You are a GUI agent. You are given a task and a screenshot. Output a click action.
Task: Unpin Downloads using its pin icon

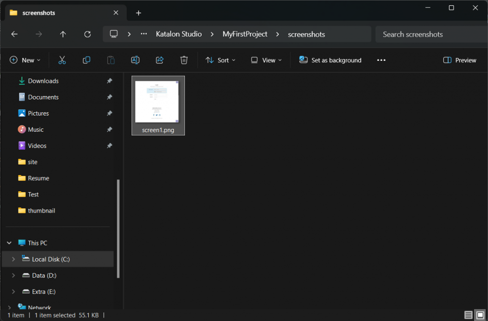pos(109,81)
